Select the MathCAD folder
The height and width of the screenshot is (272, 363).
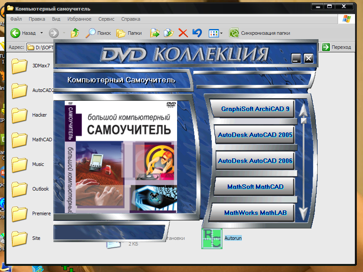[x=32, y=140]
